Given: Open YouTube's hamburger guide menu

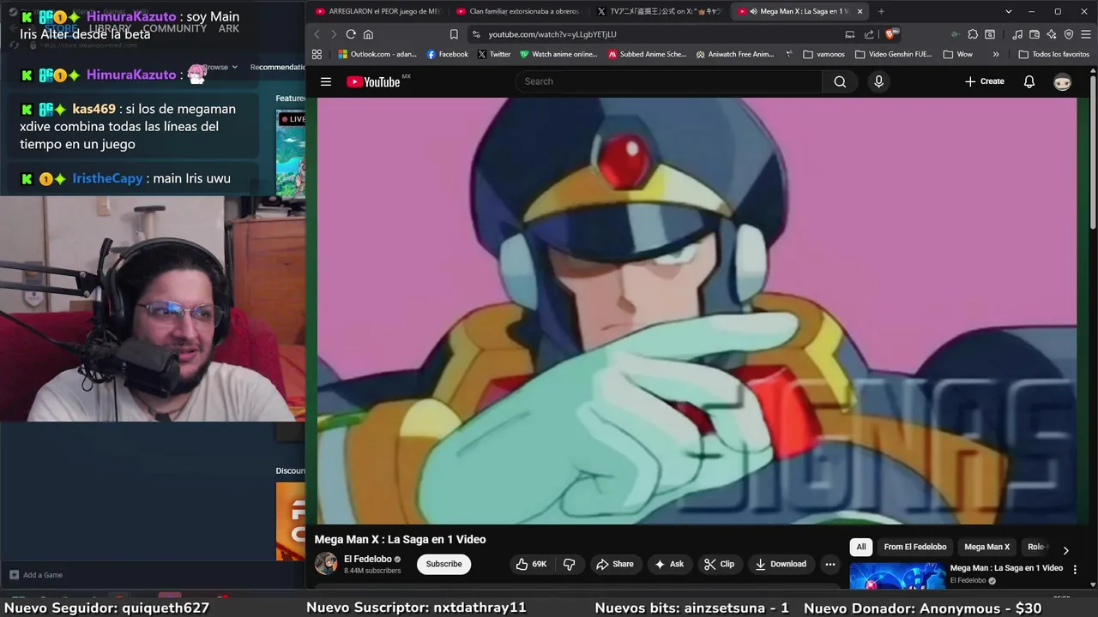Looking at the screenshot, I should coord(326,81).
